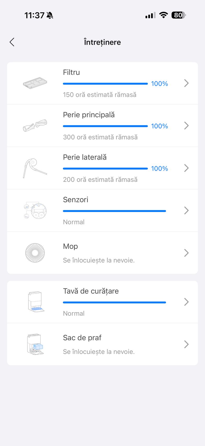Open the Perie laterală menu entry
This screenshot has width=205, height=446.
pos(85,157)
